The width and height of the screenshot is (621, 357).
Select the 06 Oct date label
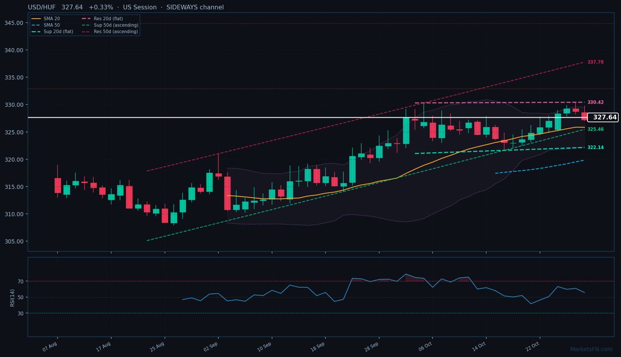point(425,346)
